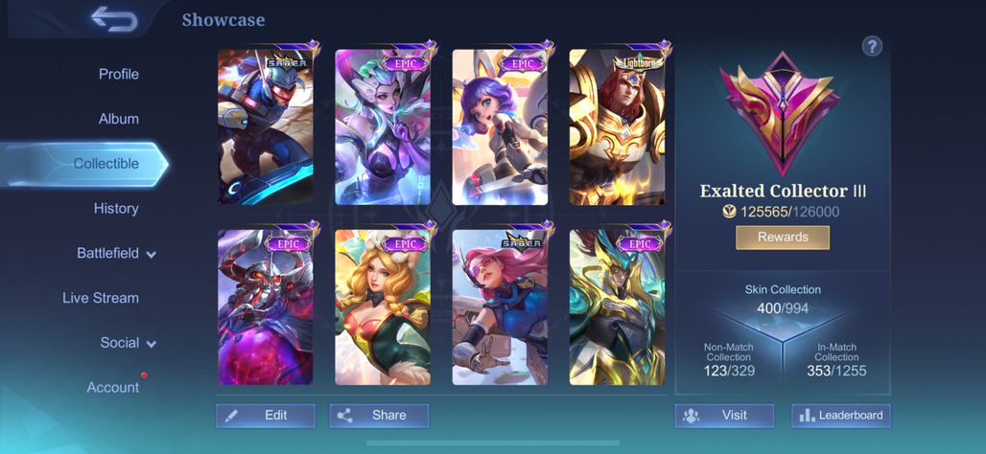Select the pink-haired S.A.B.E.R. skin card
The image size is (986, 454).
pyautogui.click(x=500, y=307)
